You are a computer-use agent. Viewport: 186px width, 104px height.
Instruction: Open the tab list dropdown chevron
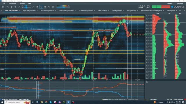(184, 11)
